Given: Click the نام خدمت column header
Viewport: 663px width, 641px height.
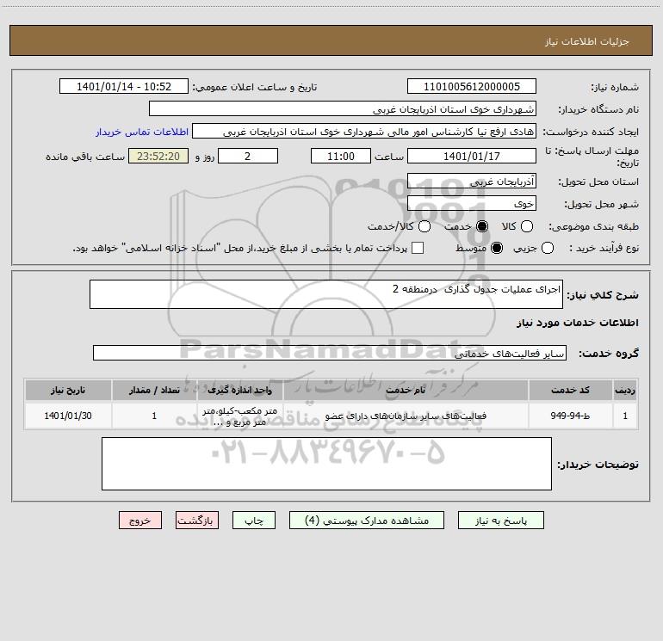Looking at the screenshot, I should click(x=406, y=390).
